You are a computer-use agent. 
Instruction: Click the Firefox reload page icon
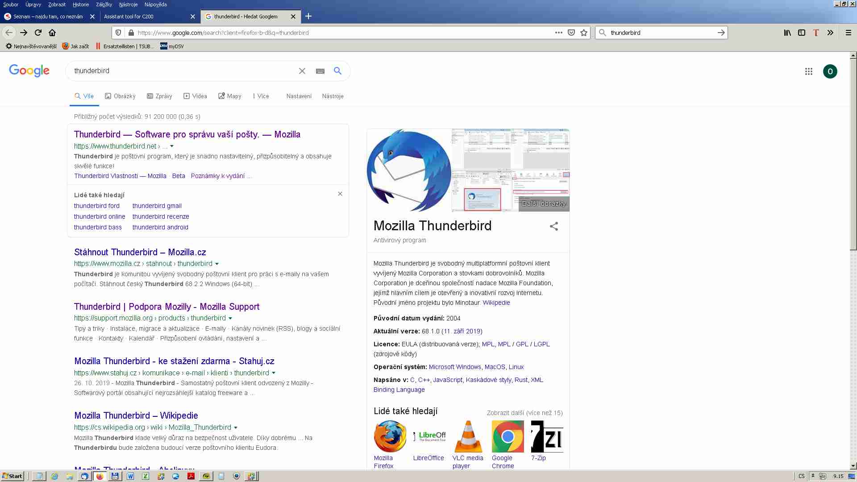38,33
